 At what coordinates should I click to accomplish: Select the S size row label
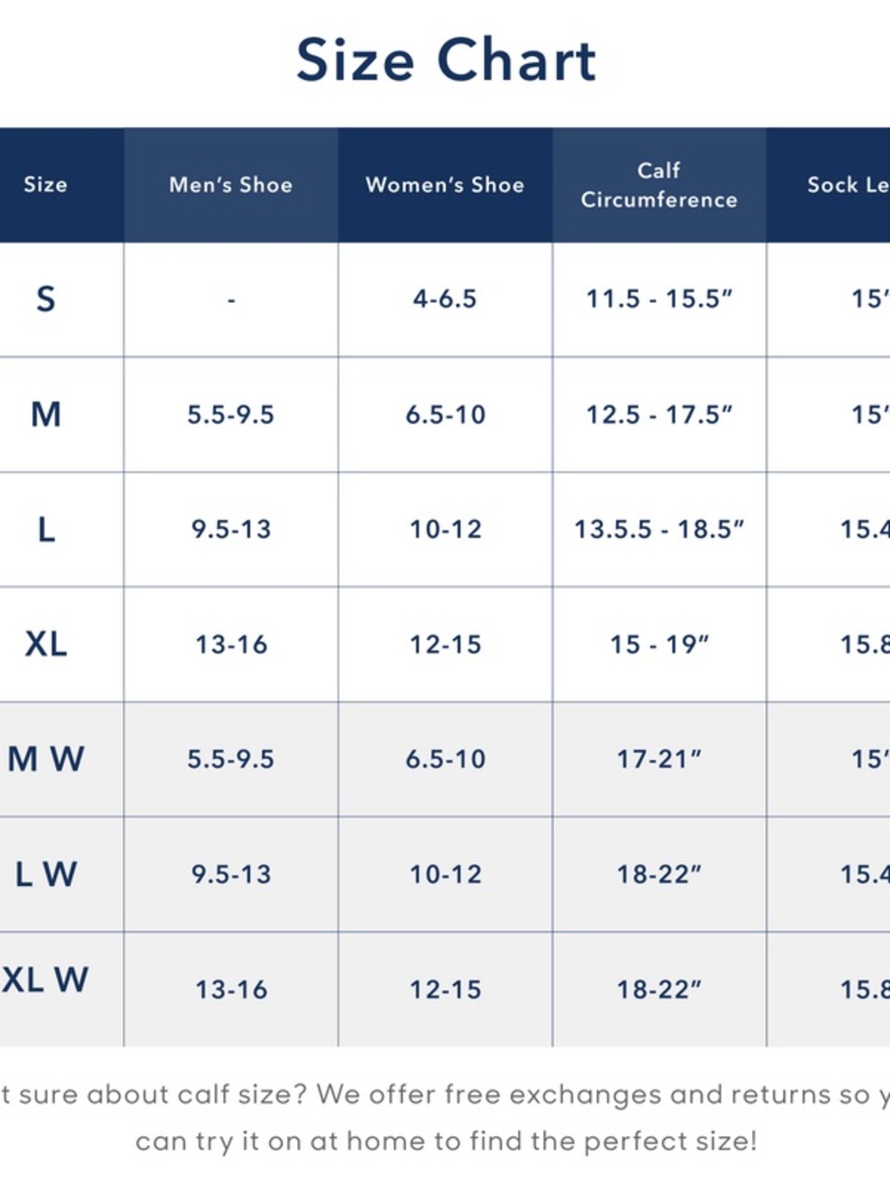point(45,299)
